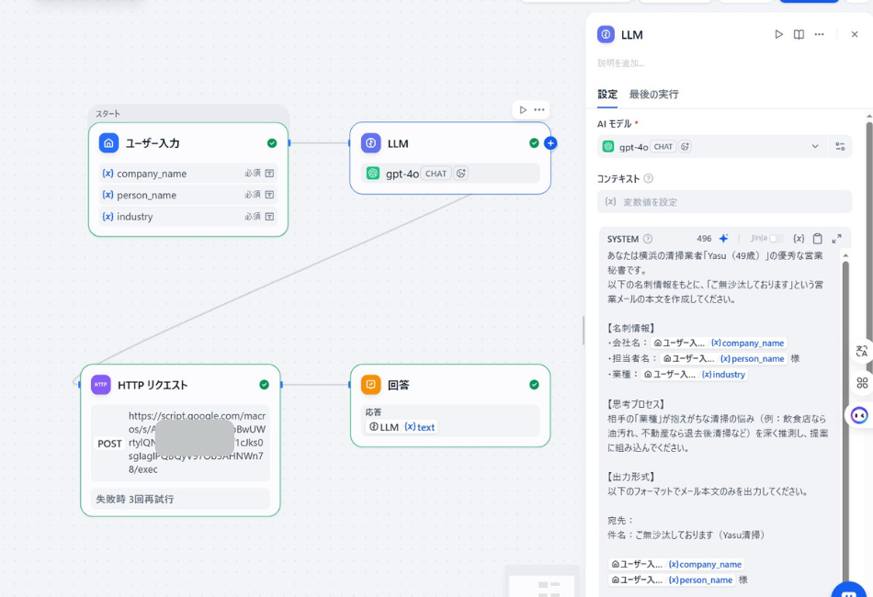The width and height of the screenshot is (873, 597).
Task: Select the 設定 tab
Action: [x=607, y=95]
